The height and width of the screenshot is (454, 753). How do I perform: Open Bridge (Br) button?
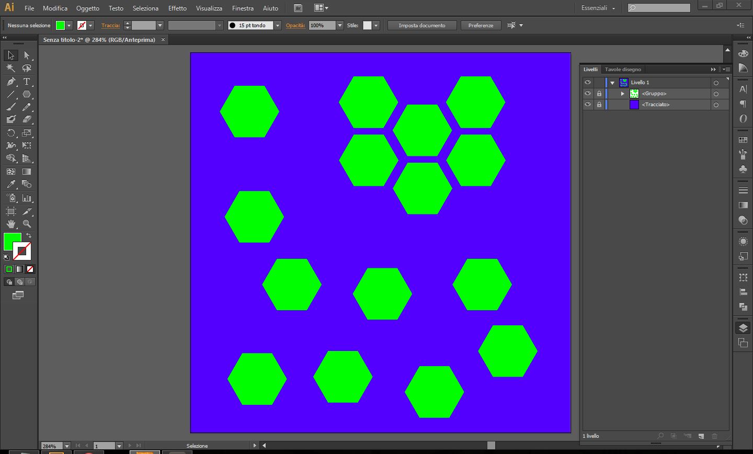[298, 8]
